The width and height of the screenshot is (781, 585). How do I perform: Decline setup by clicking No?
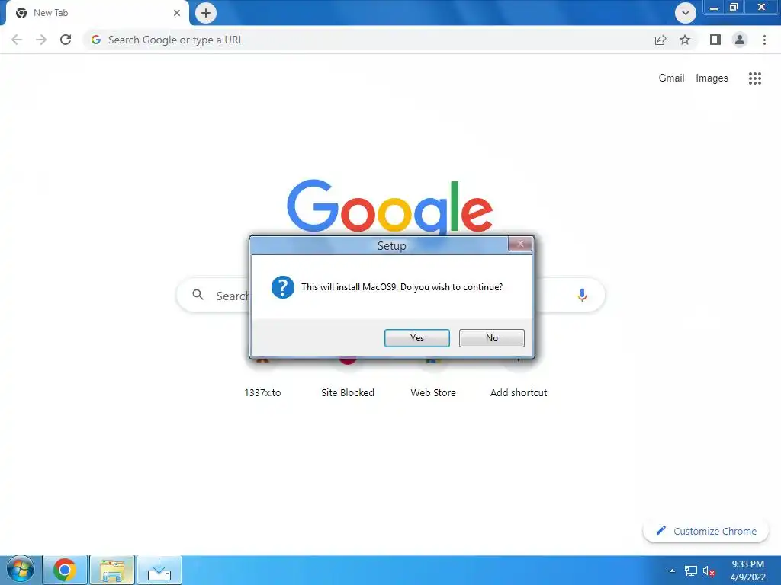(x=492, y=337)
